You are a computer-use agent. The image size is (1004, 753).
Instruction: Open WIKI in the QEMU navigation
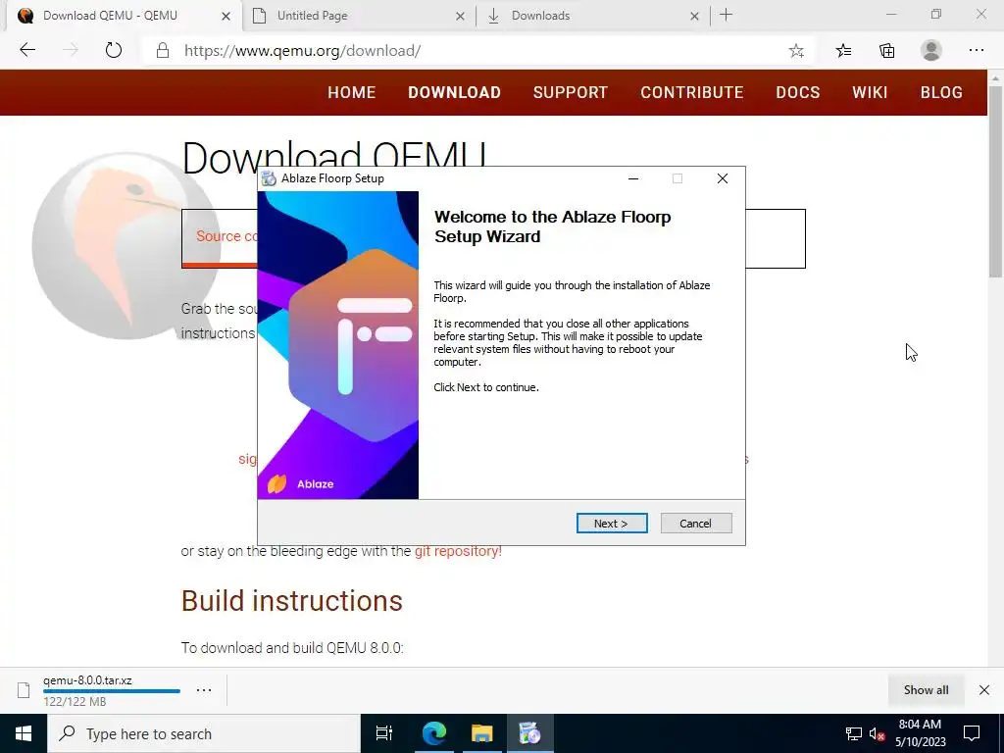point(870,92)
